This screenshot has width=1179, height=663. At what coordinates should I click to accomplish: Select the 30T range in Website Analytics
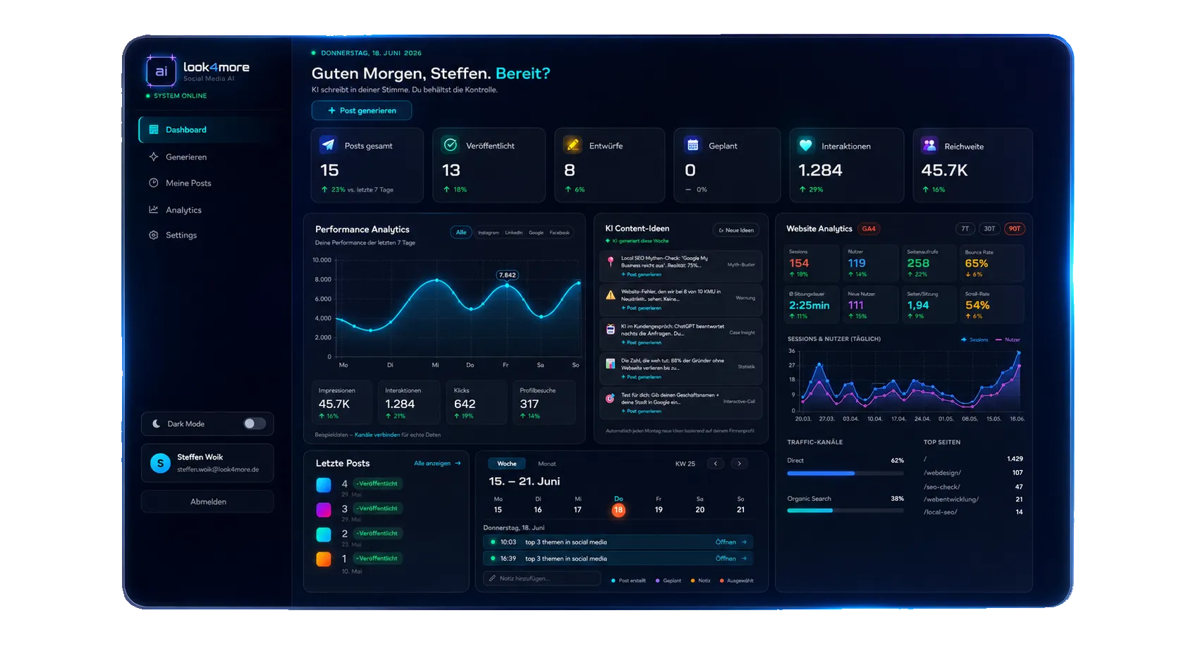tap(990, 229)
